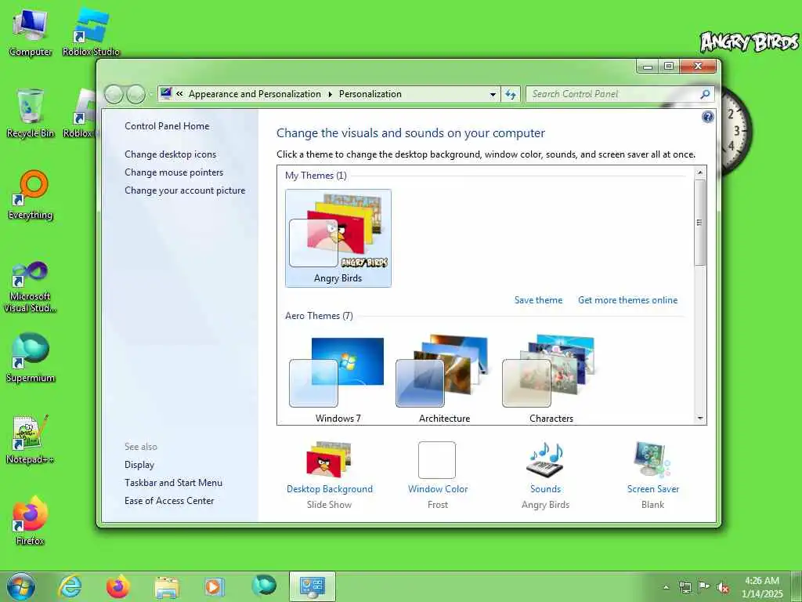This screenshot has height=602, width=802.
Task: Click the refresh button in address bar
Action: point(511,94)
